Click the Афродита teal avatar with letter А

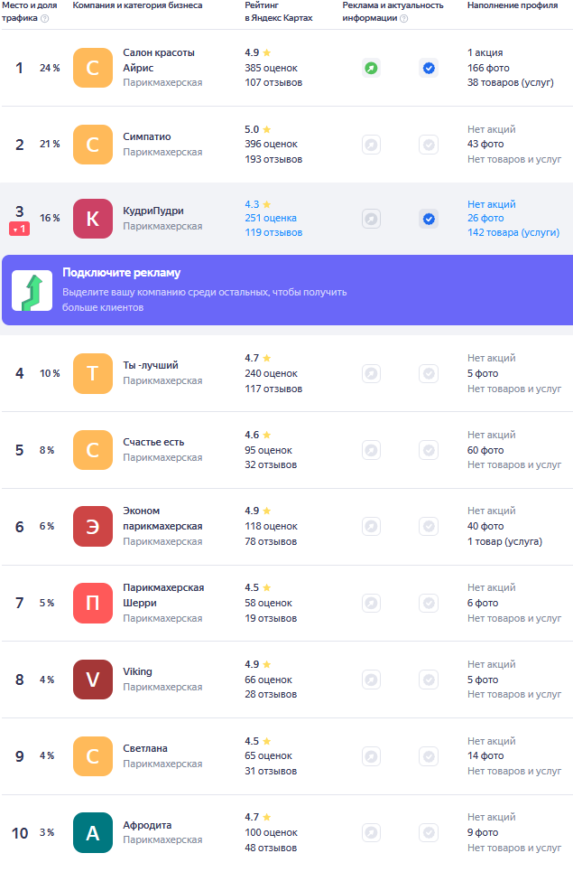[92, 832]
